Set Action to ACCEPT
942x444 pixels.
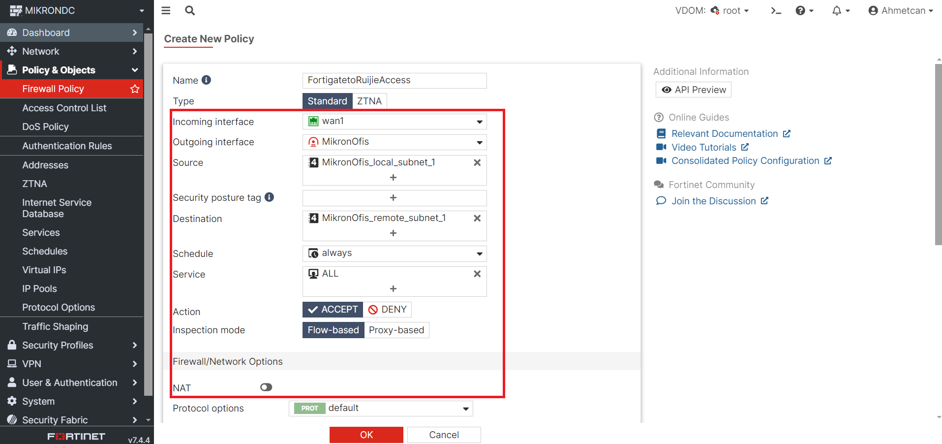point(333,309)
